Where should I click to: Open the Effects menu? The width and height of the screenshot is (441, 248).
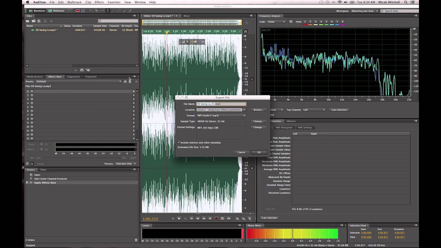(x=99, y=2)
